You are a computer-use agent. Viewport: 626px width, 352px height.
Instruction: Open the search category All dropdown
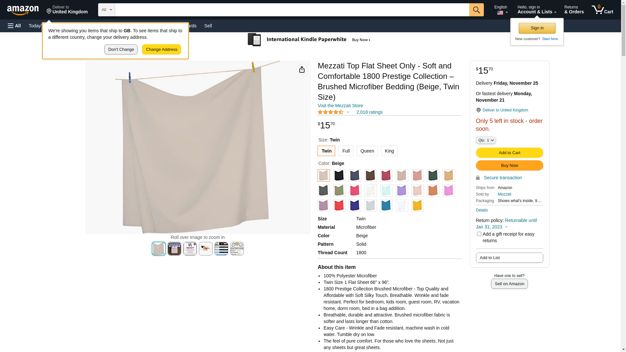[107, 10]
